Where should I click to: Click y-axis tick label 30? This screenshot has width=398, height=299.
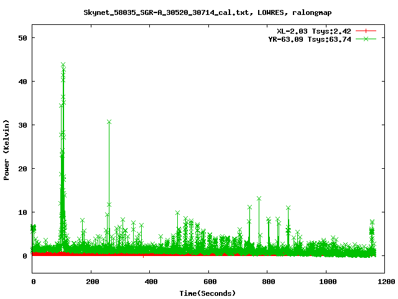[x=22, y=125]
